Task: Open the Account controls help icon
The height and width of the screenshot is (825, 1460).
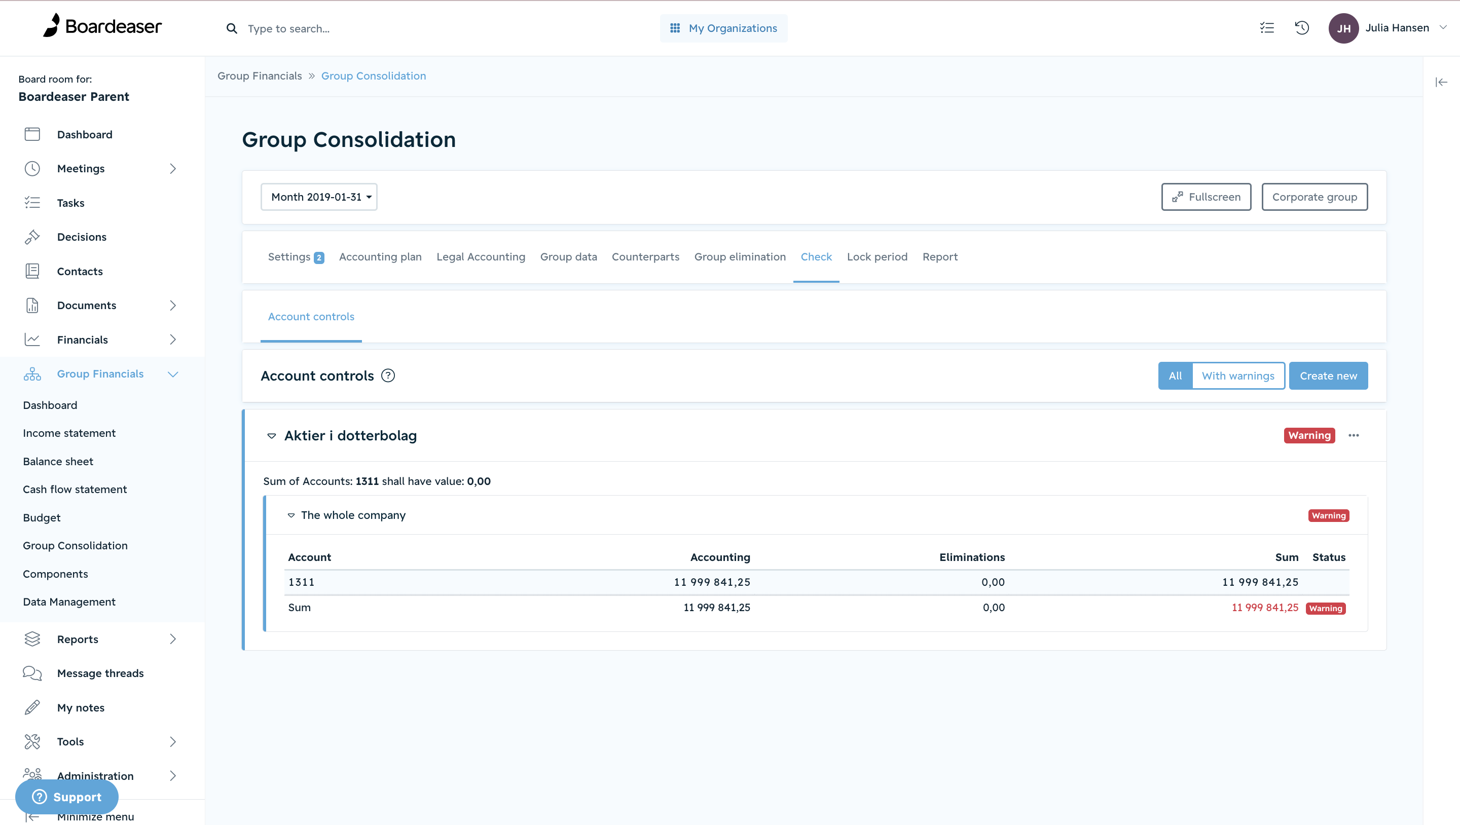Action: [x=388, y=375]
